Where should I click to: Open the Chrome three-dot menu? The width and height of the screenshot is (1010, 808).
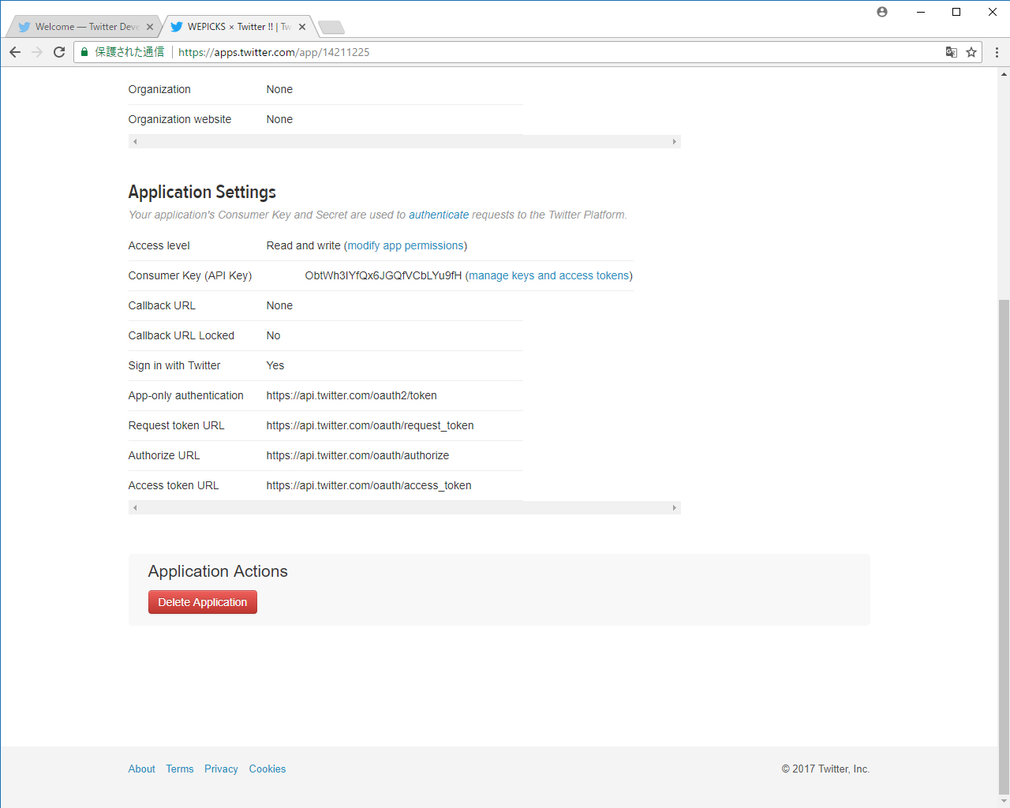click(x=997, y=52)
